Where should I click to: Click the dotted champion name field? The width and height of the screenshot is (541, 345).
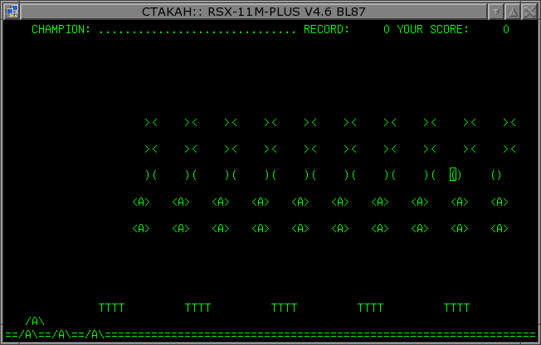click(x=197, y=32)
